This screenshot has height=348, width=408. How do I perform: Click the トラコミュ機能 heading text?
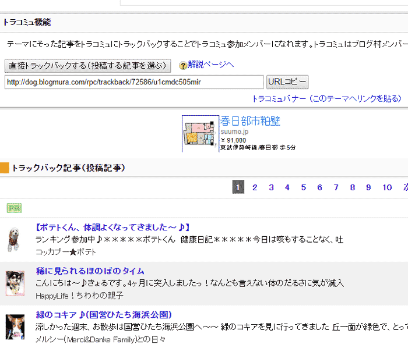click(x=27, y=22)
